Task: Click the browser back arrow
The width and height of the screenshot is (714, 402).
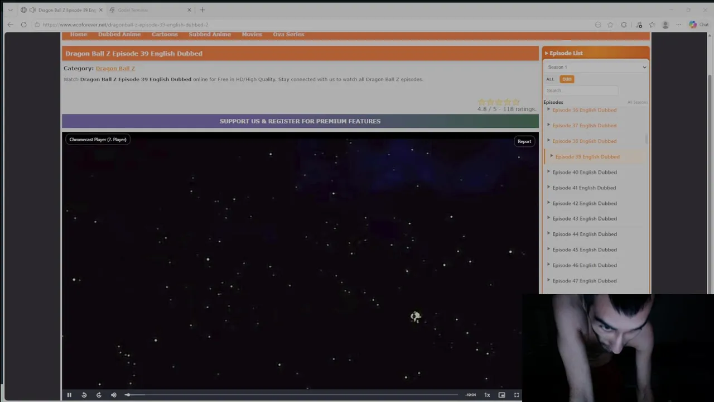Action: point(10,25)
